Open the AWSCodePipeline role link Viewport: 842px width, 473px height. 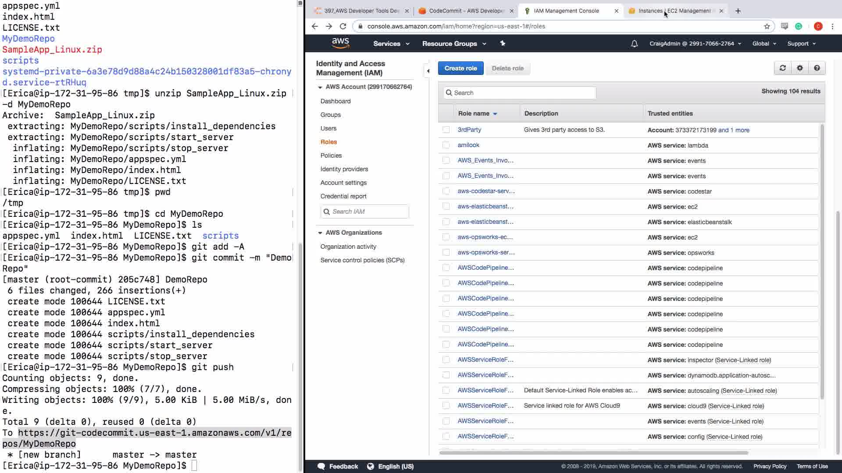pos(485,268)
